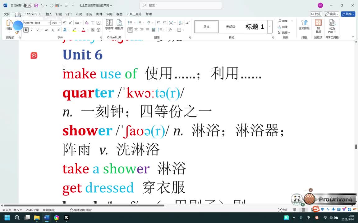Image resolution: width=358 pixels, height=223 pixels.
Task: Open the font name dropdown ArnoPro-Bold
Action: 49,23
